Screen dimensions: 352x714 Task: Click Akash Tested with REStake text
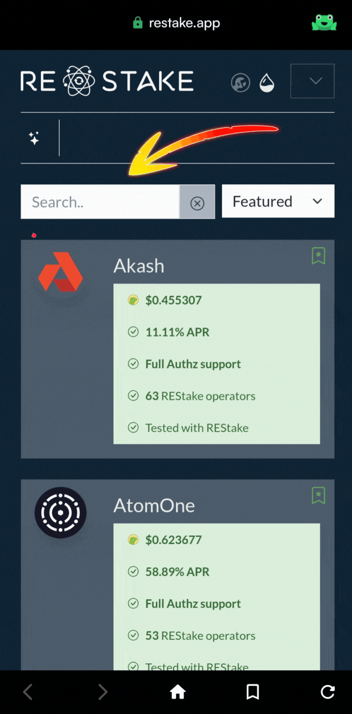[x=197, y=428]
